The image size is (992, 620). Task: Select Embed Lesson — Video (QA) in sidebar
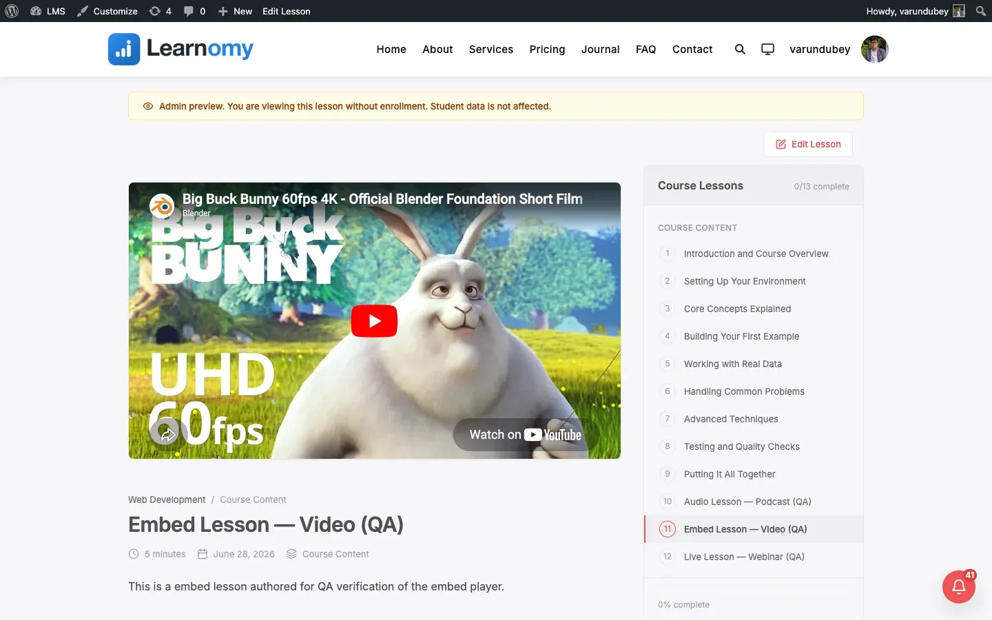pos(754,529)
